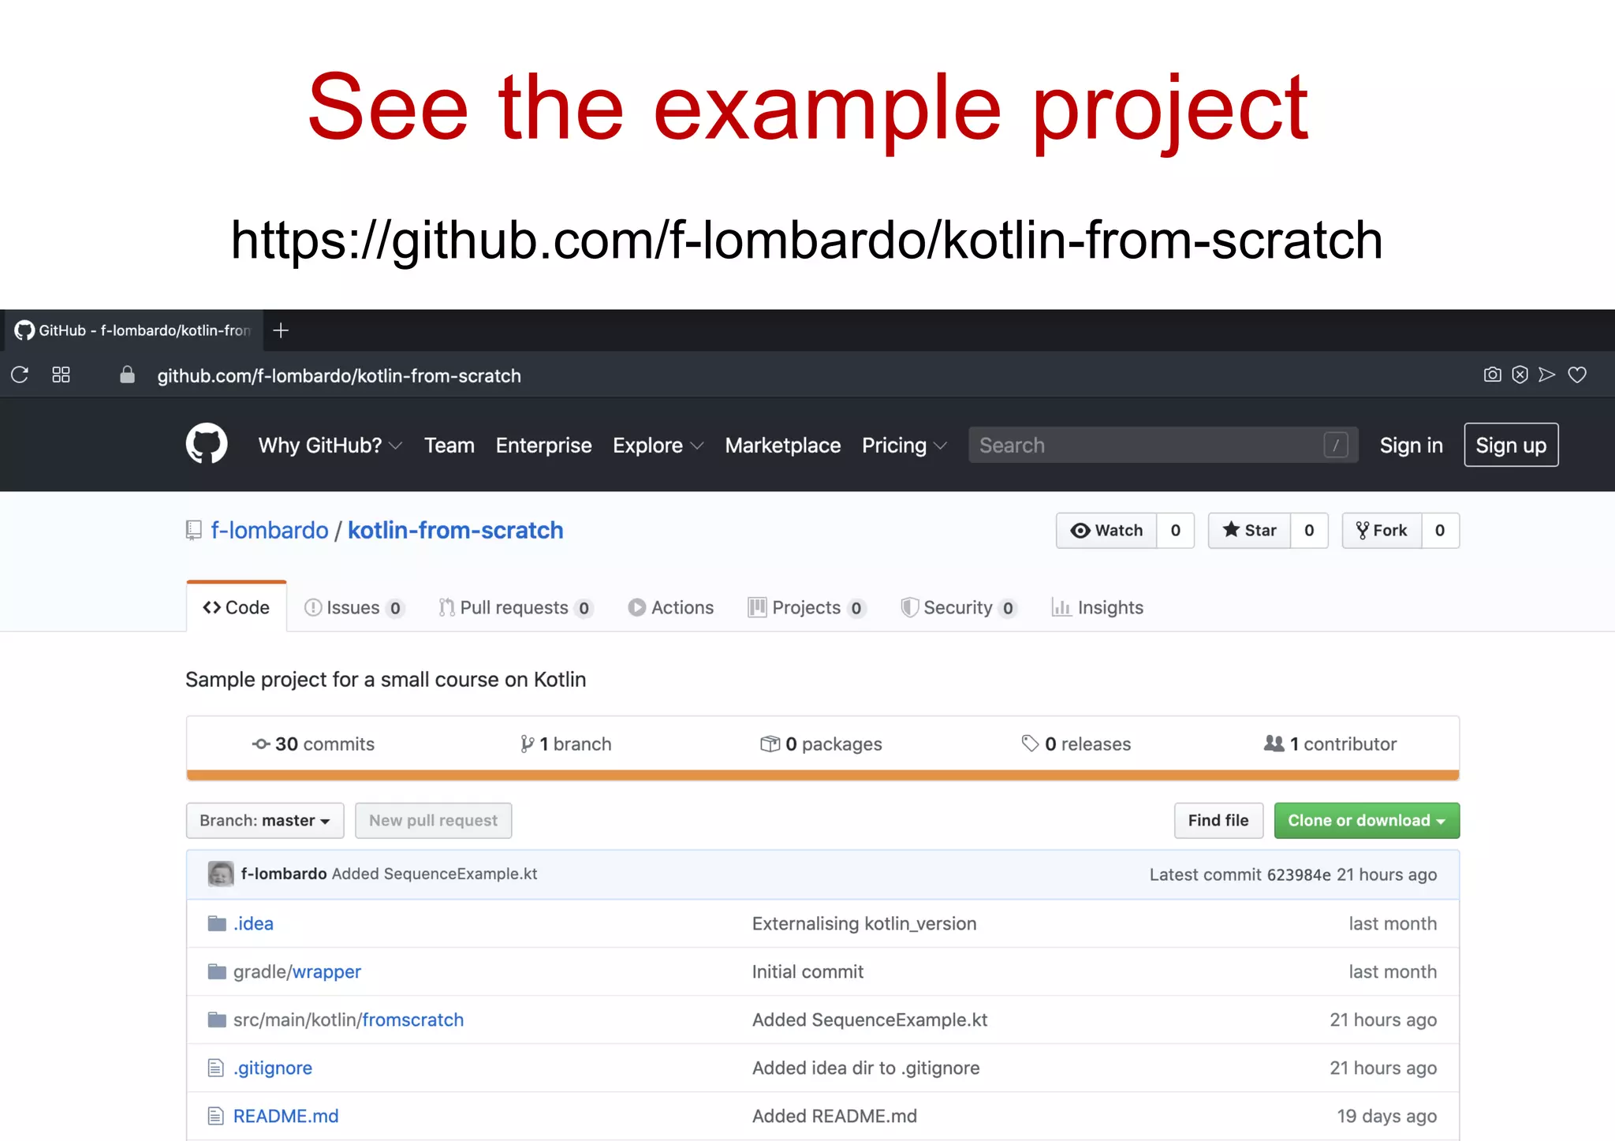Switch to the Pull requests tab
The width and height of the screenshot is (1615, 1141).
[x=514, y=608]
